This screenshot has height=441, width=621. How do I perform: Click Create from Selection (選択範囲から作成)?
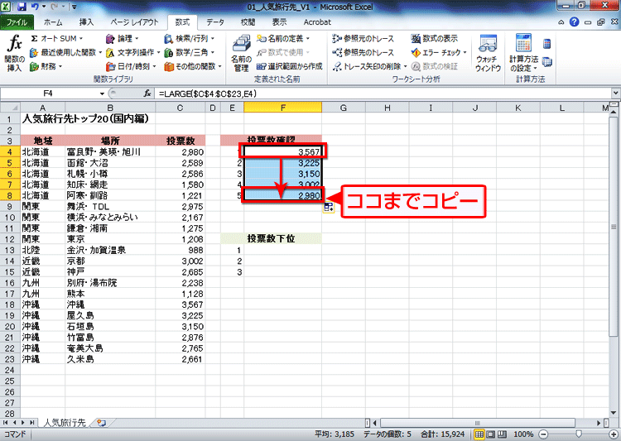click(x=289, y=66)
